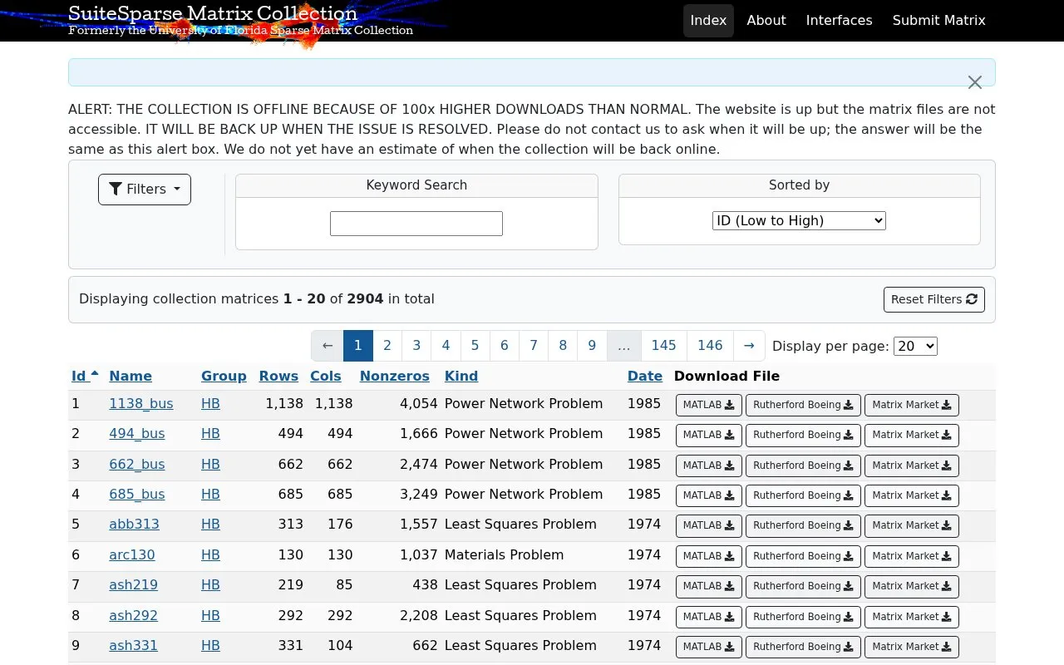Download Rutherford Boeing file for 662_bus

pyautogui.click(x=803, y=465)
